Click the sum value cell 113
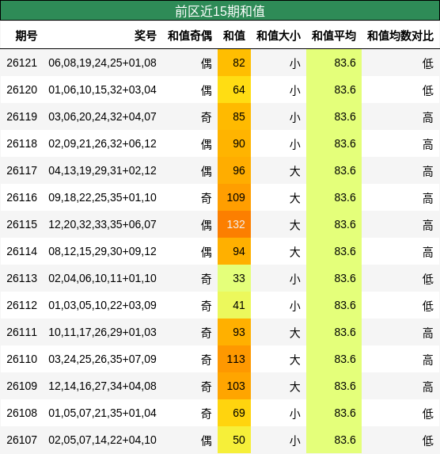The image size is (440, 454). tap(234, 359)
